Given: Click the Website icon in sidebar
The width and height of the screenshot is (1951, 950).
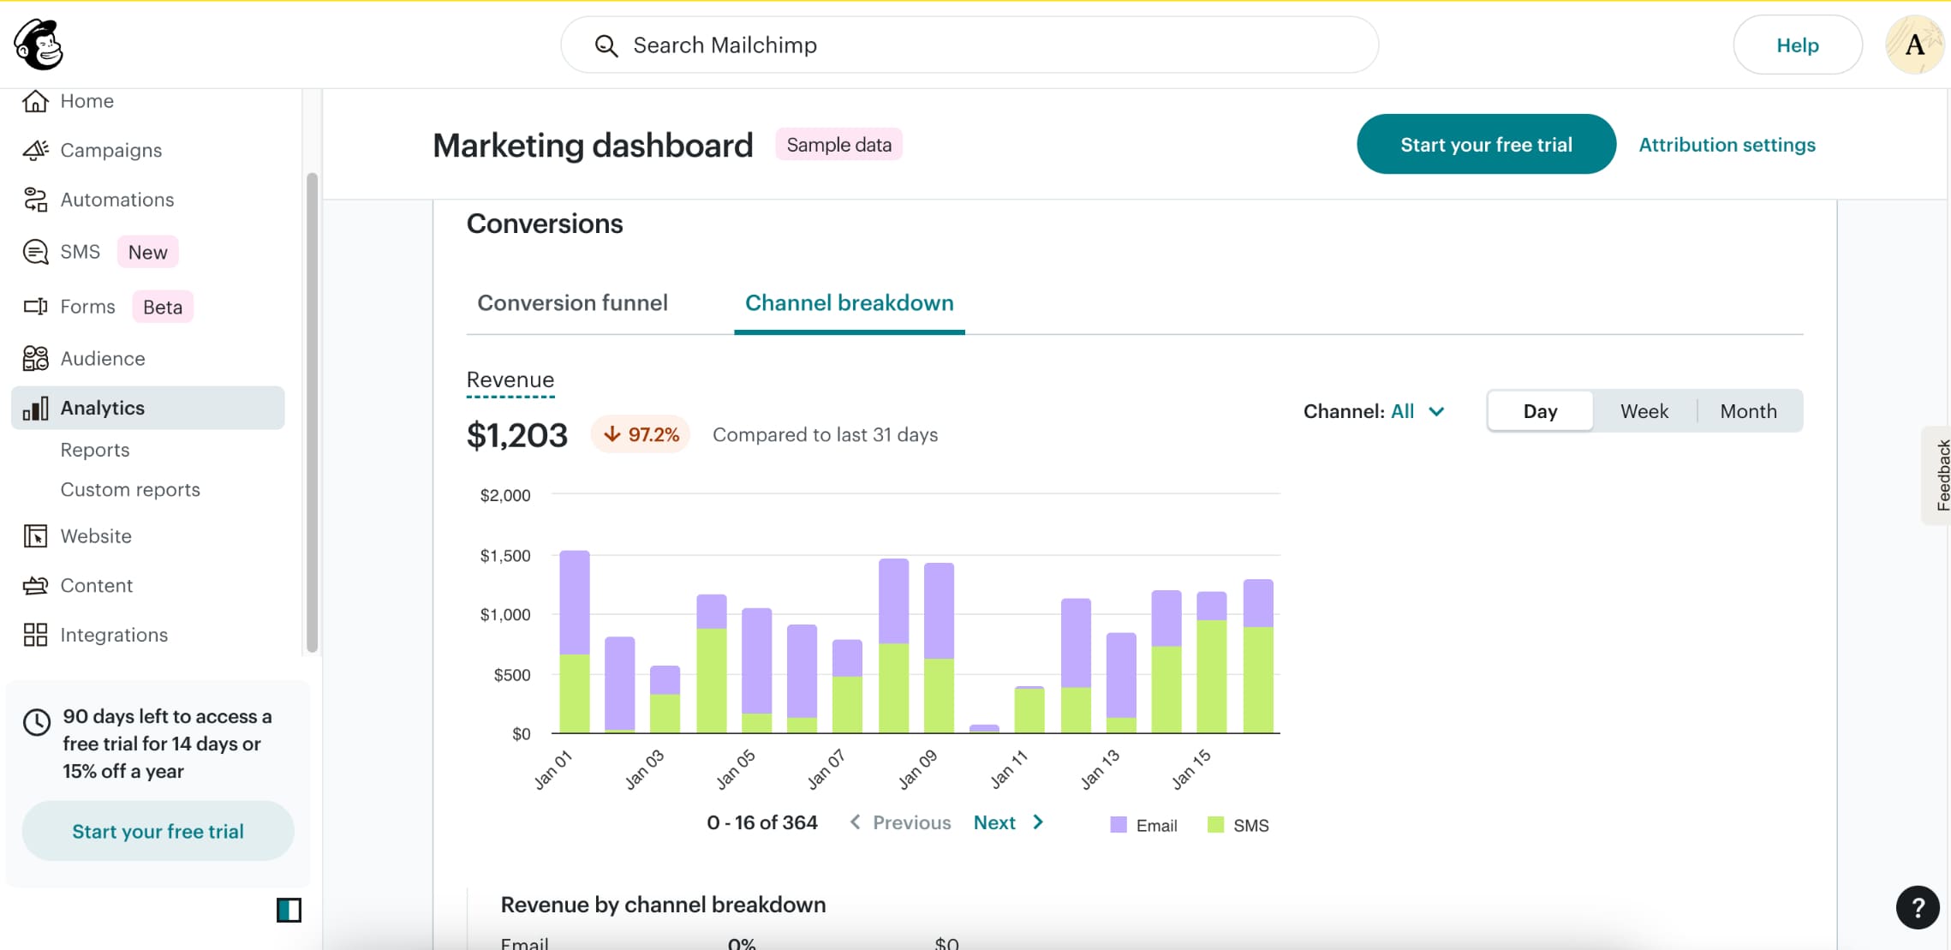Looking at the screenshot, I should tap(35, 536).
